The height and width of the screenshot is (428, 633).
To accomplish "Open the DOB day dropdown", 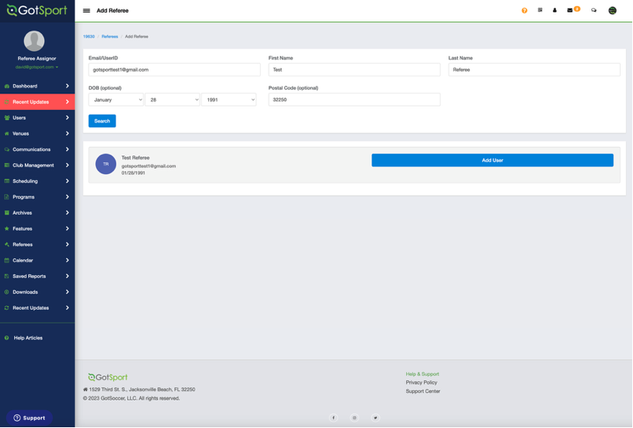I will 173,100.
